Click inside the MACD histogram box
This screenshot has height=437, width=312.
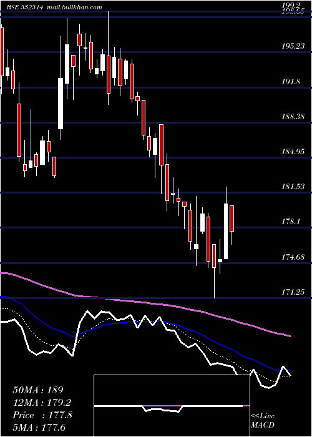tap(172, 406)
